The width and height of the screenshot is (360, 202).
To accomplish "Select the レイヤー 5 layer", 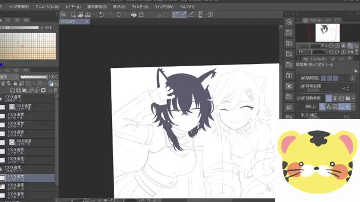I will coord(28,143).
